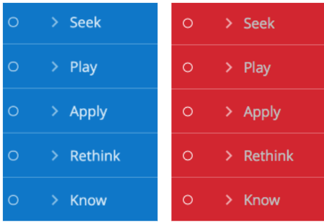Select the circle beside Apply in blue panel
Viewport: 324px width, 223px height.
pyautogui.click(x=13, y=111)
